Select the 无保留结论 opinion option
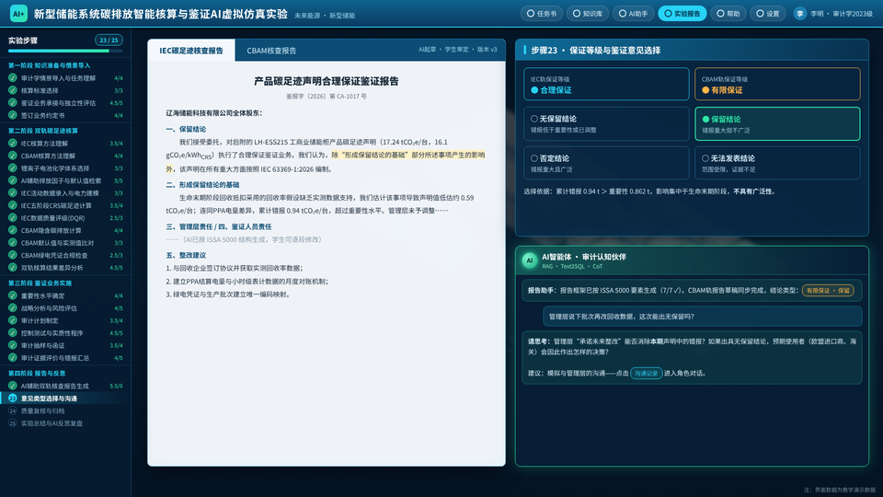 click(606, 123)
